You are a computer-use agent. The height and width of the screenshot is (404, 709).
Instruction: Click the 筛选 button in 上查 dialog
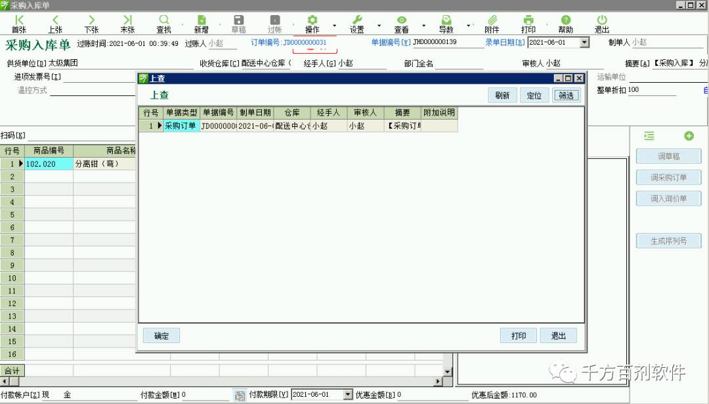566,95
